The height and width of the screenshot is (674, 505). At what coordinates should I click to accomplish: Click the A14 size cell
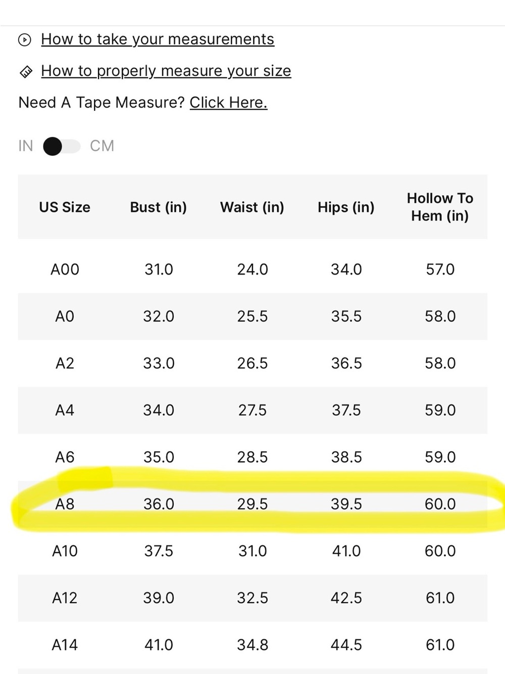pos(65,645)
